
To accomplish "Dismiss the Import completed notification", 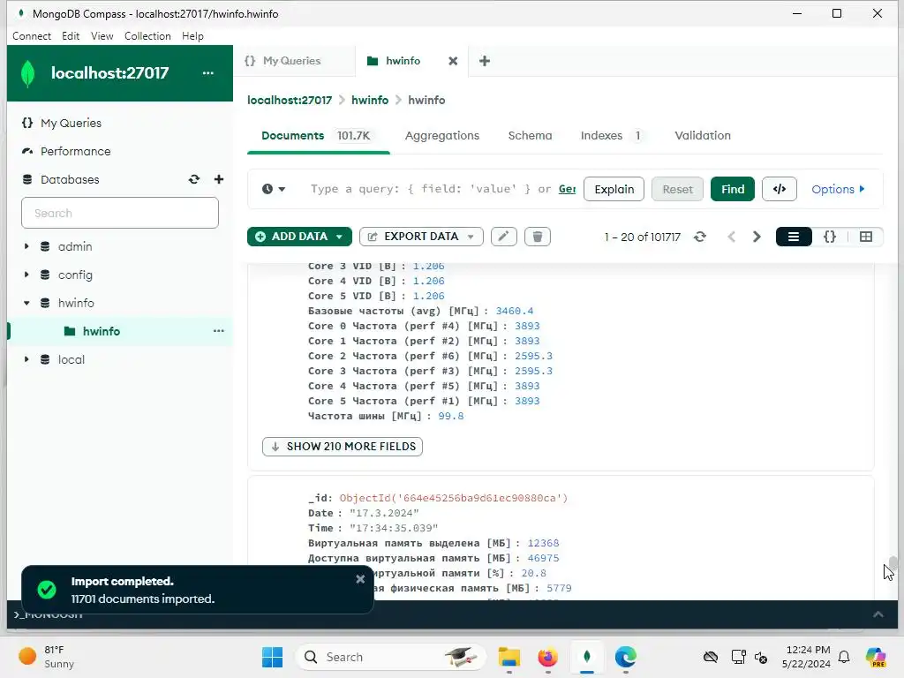I will coord(360,579).
